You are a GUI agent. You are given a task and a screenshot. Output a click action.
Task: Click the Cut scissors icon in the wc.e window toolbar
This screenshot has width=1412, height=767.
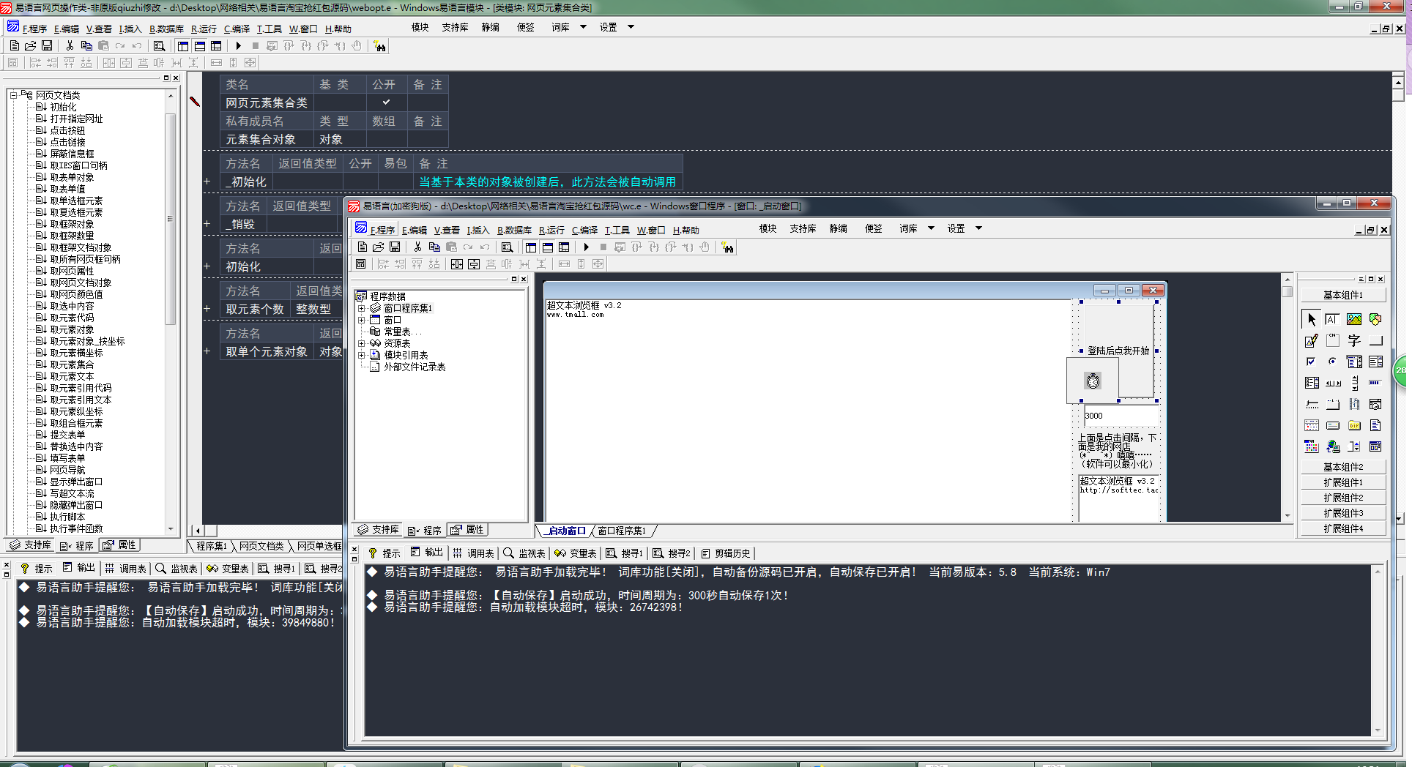[x=417, y=247]
